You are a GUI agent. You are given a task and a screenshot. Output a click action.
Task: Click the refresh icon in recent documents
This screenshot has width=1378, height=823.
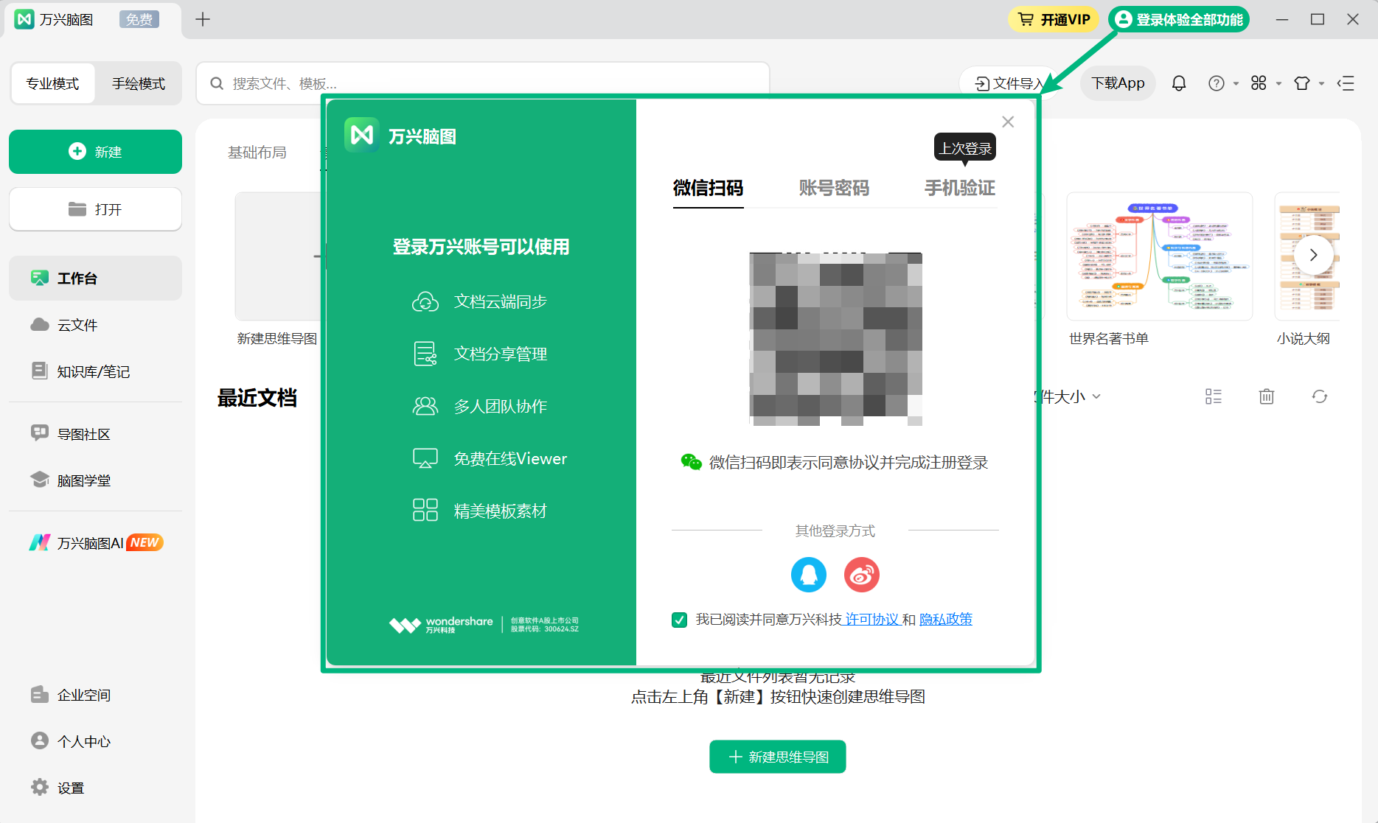pyautogui.click(x=1320, y=396)
